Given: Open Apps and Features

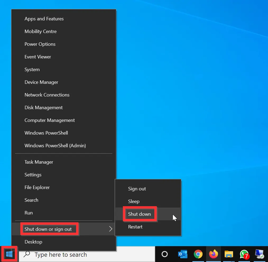Looking at the screenshot, I should 44,19.
